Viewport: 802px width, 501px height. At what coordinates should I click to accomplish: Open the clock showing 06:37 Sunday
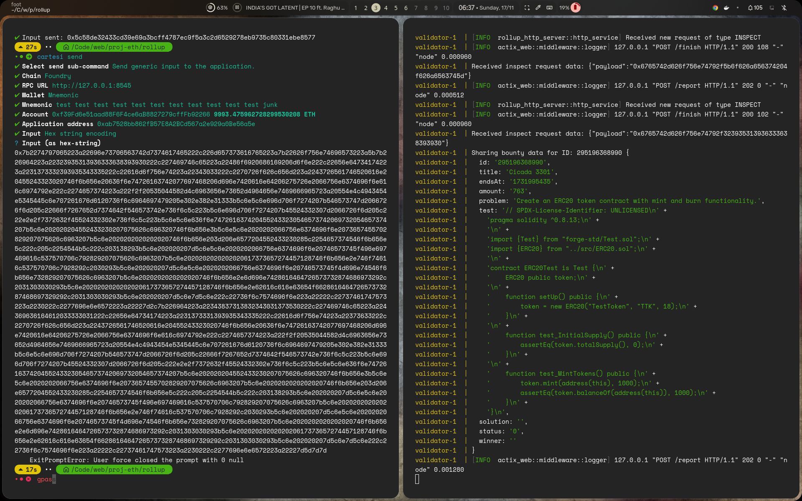(x=486, y=8)
